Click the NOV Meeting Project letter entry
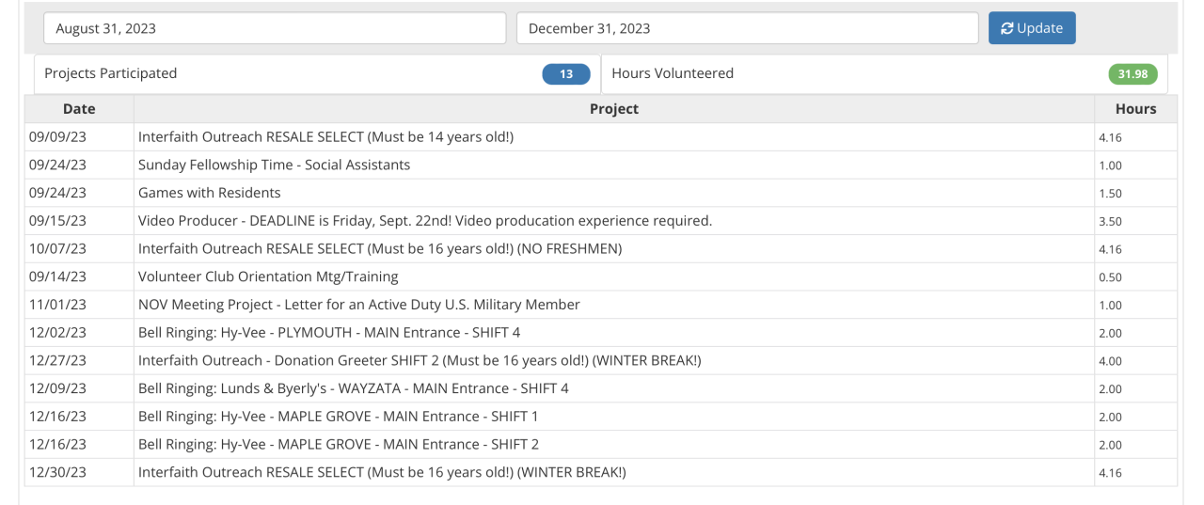Screen dimensions: 1204x505 (x=358, y=305)
